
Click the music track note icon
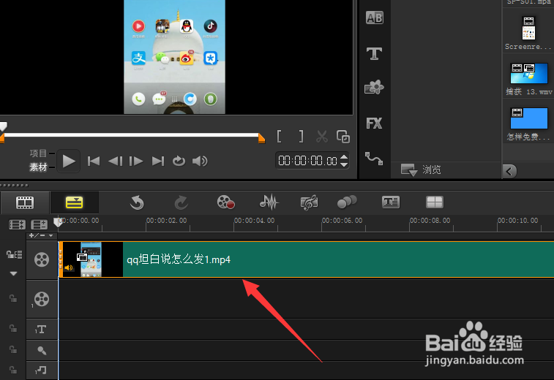tap(41, 370)
